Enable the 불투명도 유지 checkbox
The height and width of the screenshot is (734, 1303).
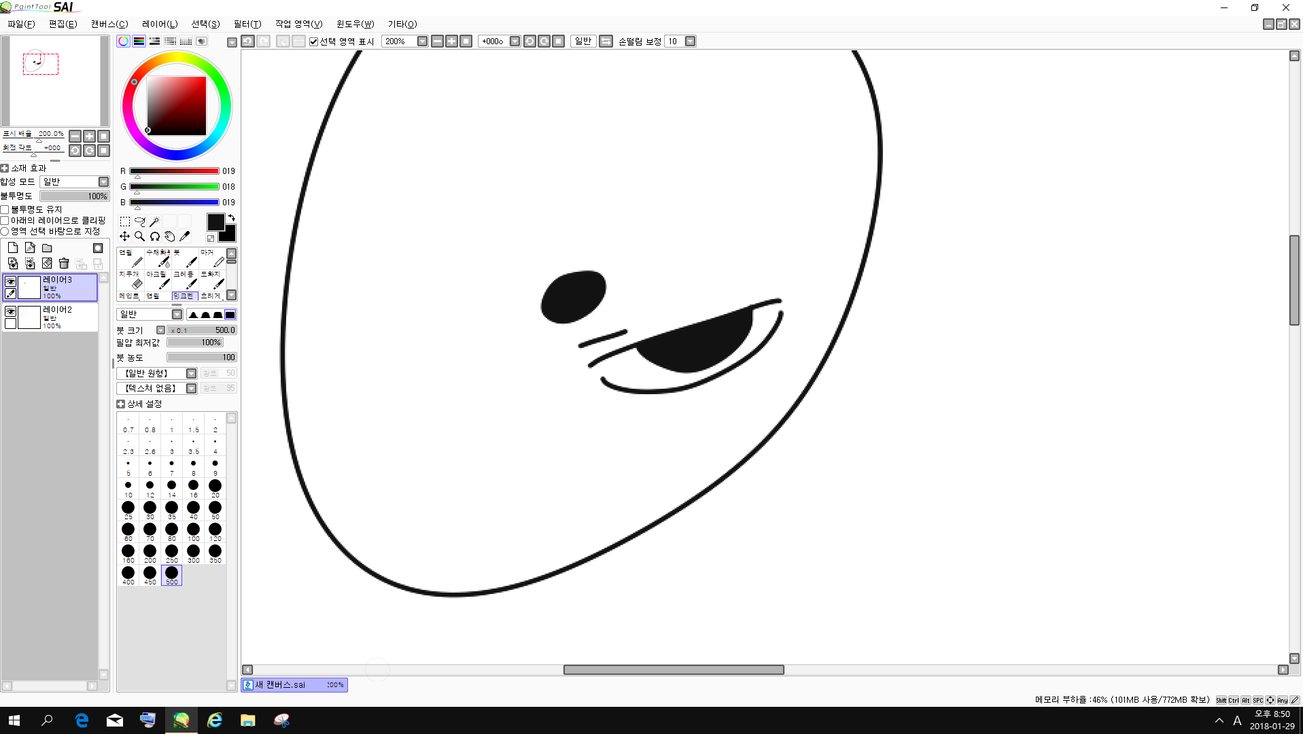click(5, 209)
